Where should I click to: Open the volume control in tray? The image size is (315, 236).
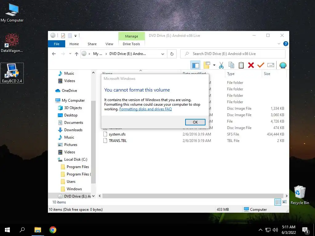coord(275,230)
